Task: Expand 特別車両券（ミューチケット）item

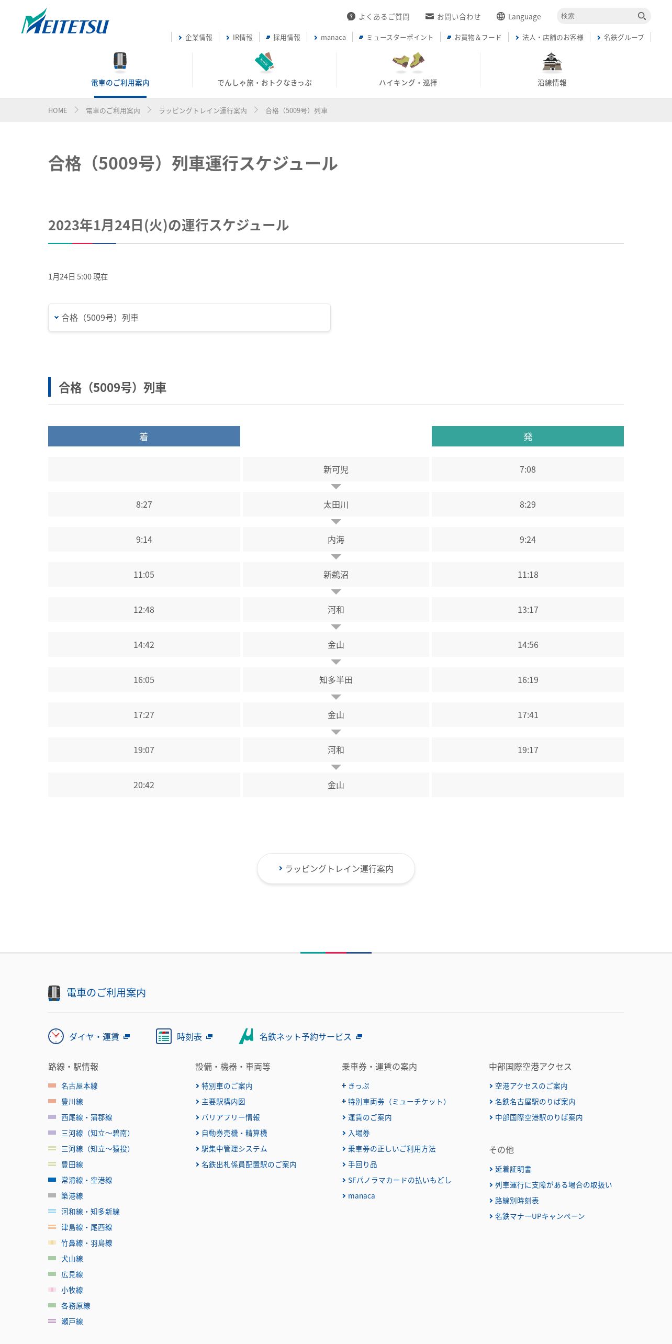Action: pos(394,1102)
